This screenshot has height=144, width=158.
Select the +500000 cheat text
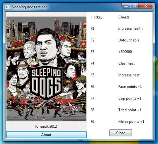pyautogui.click(x=125, y=52)
